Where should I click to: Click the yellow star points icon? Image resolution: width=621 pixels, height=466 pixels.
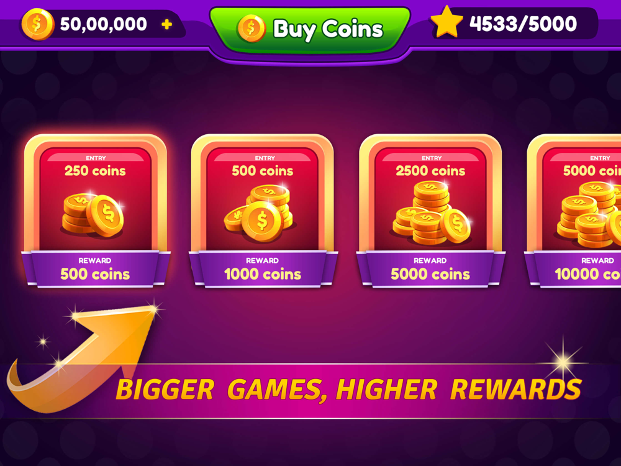pos(446,22)
